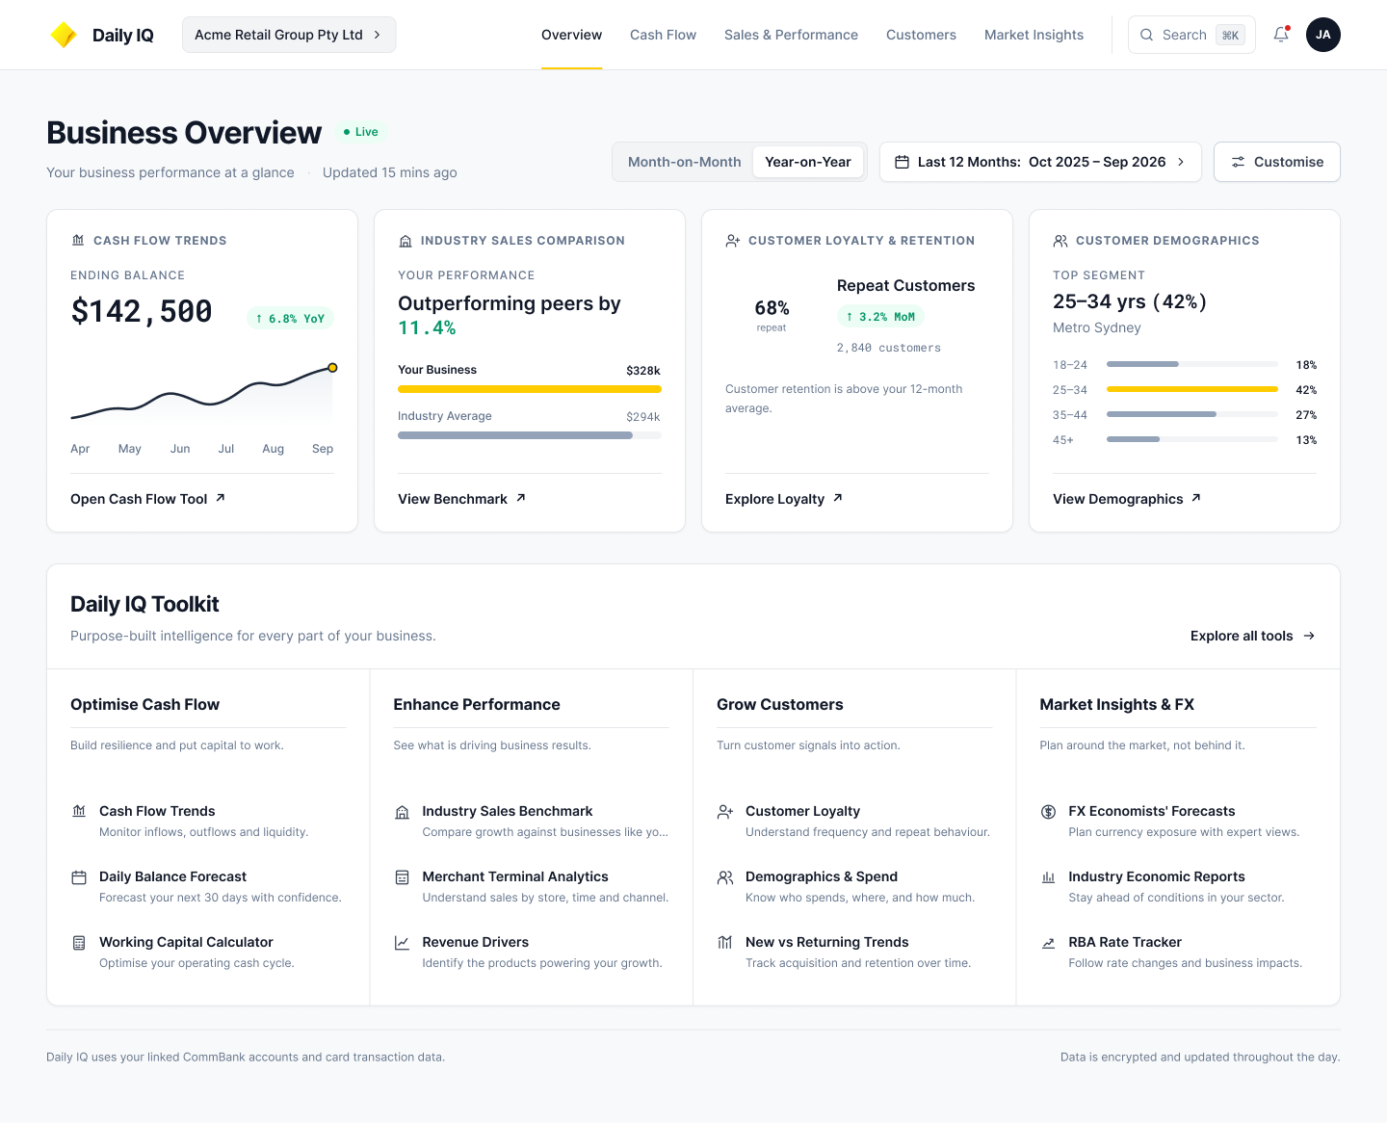Click the yellow endpoint on the cash flow chart
Screen dimensions: 1387x1123
[x=332, y=367]
